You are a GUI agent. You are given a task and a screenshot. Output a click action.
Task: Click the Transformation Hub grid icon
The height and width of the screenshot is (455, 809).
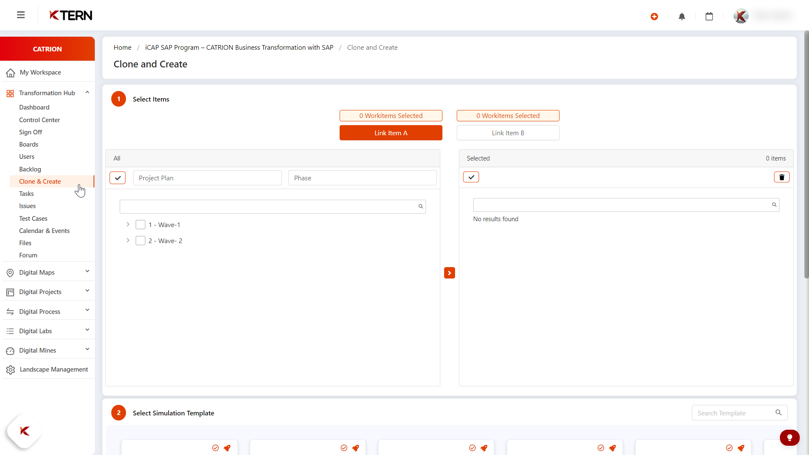10,94
